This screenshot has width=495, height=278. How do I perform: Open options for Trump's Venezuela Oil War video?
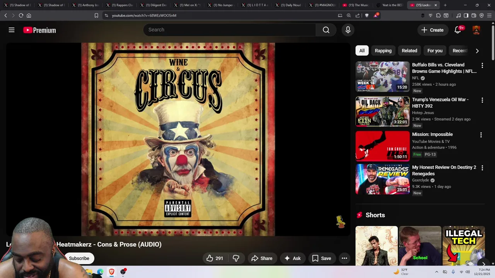click(482, 100)
